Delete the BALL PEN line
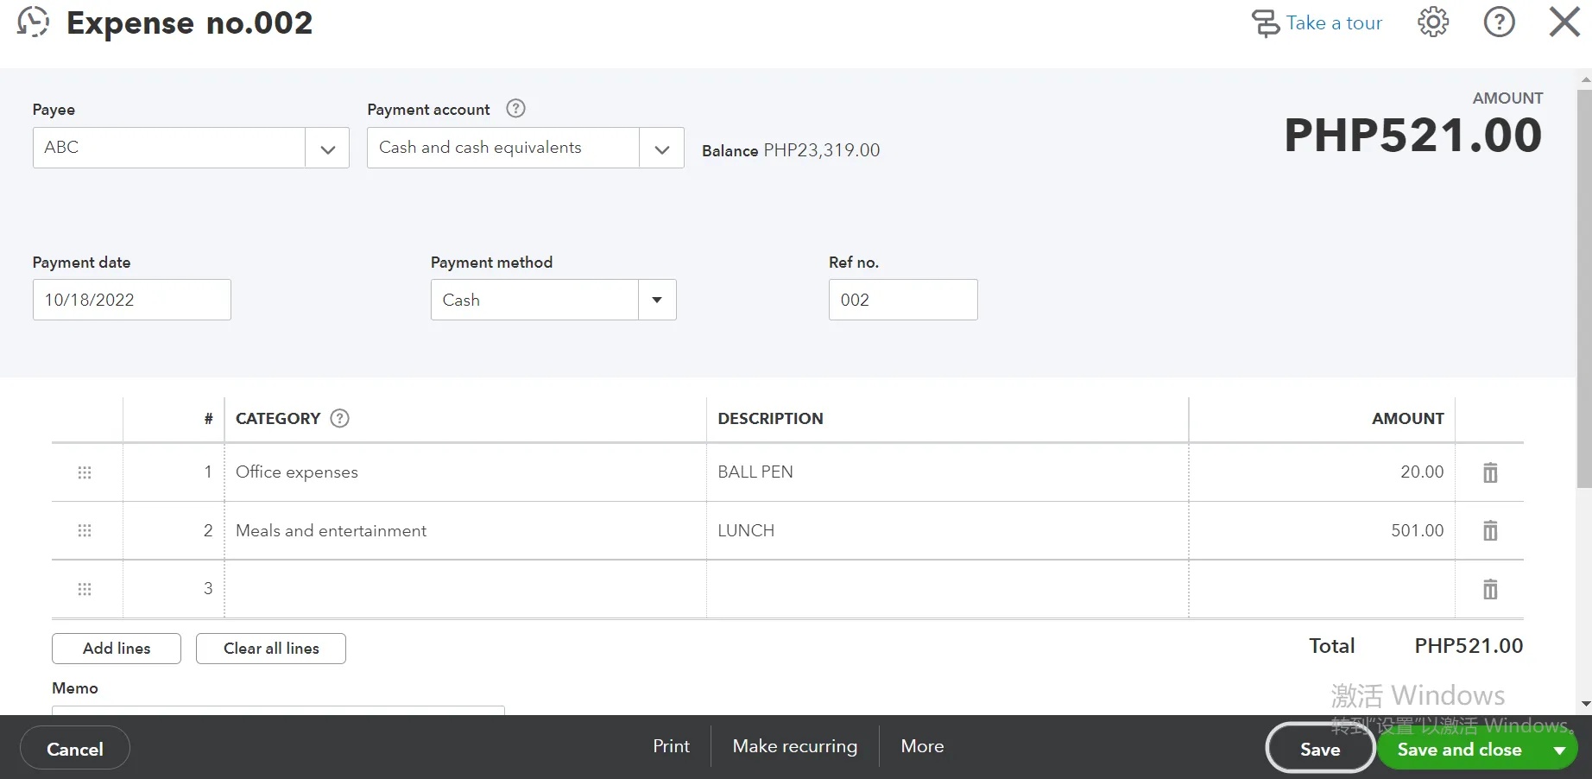The height and width of the screenshot is (779, 1592). 1490,472
